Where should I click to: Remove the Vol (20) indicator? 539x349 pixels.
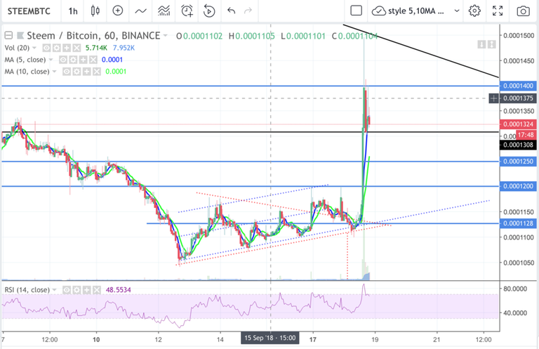[76, 48]
